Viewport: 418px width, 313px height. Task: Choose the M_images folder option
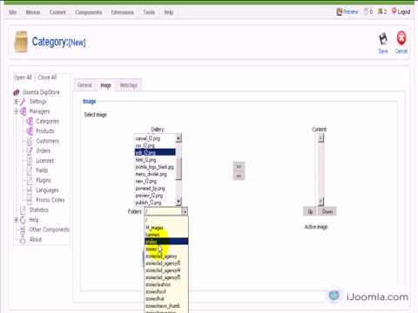pyautogui.click(x=166, y=228)
